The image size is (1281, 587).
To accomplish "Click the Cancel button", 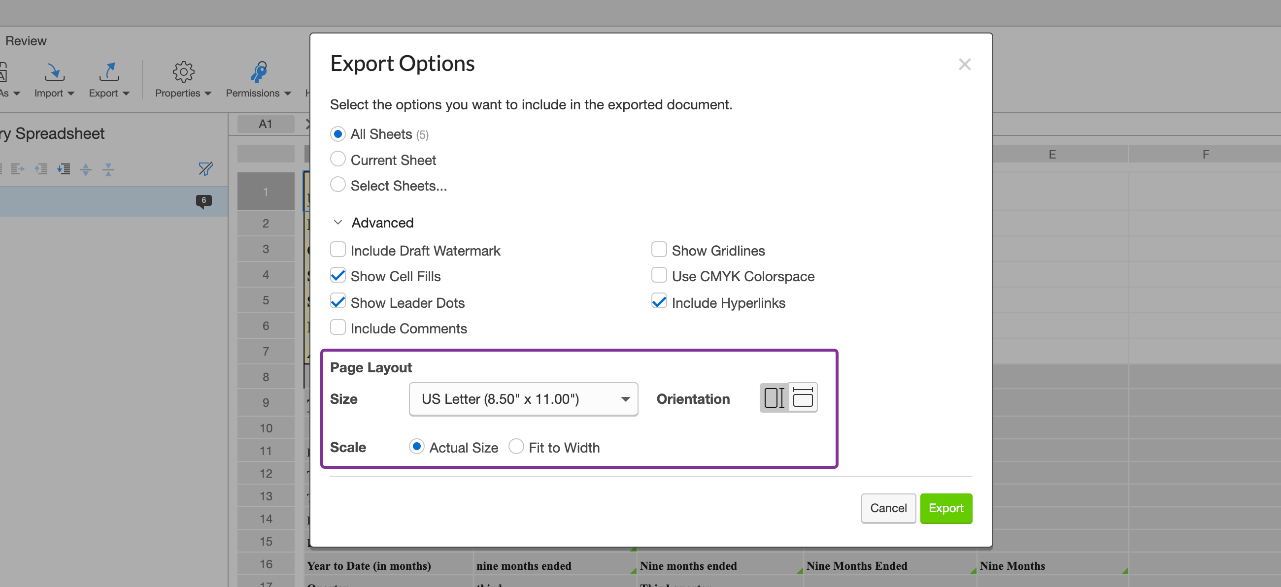I will (888, 508).
